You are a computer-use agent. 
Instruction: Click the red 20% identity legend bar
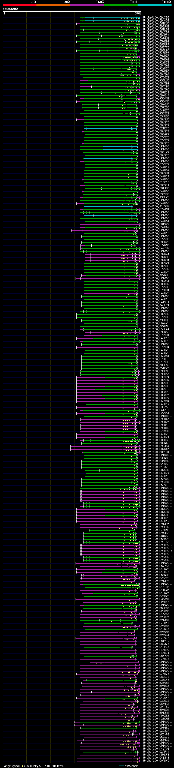coord(19,5)
